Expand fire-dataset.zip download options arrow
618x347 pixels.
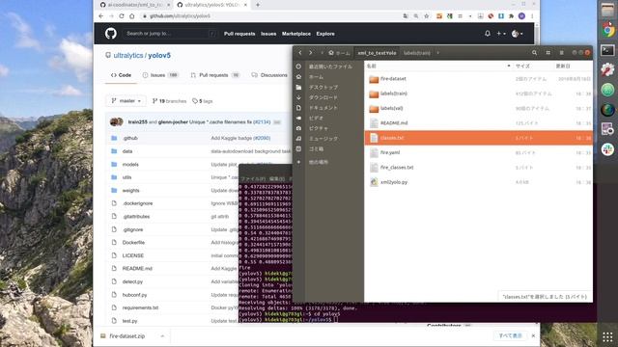coord(162,336)
